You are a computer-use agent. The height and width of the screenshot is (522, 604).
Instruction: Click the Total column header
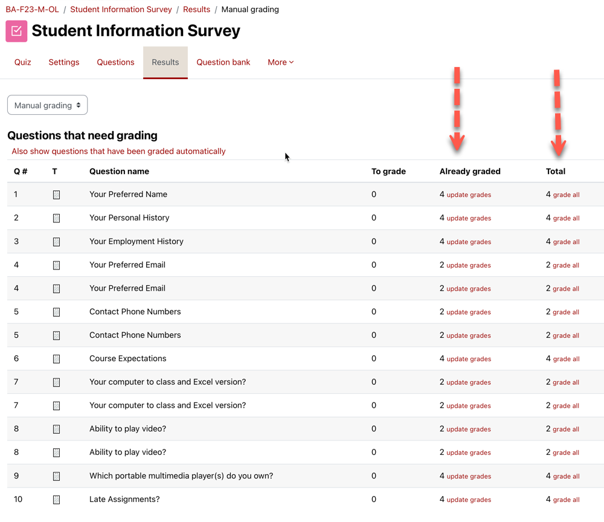[x=556, y=172]
